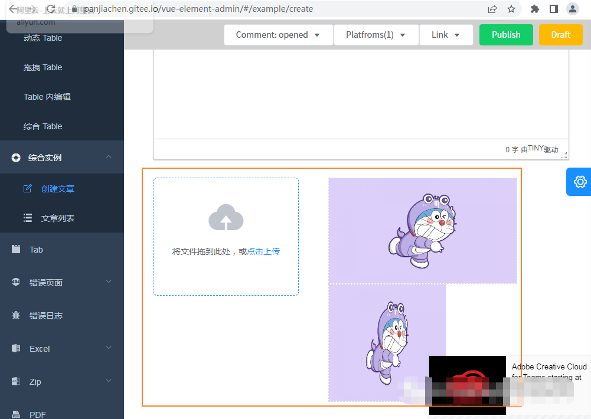
Task: Bookmark the page using the star icon
Action: pyautogui.click(x=511, y=9)
